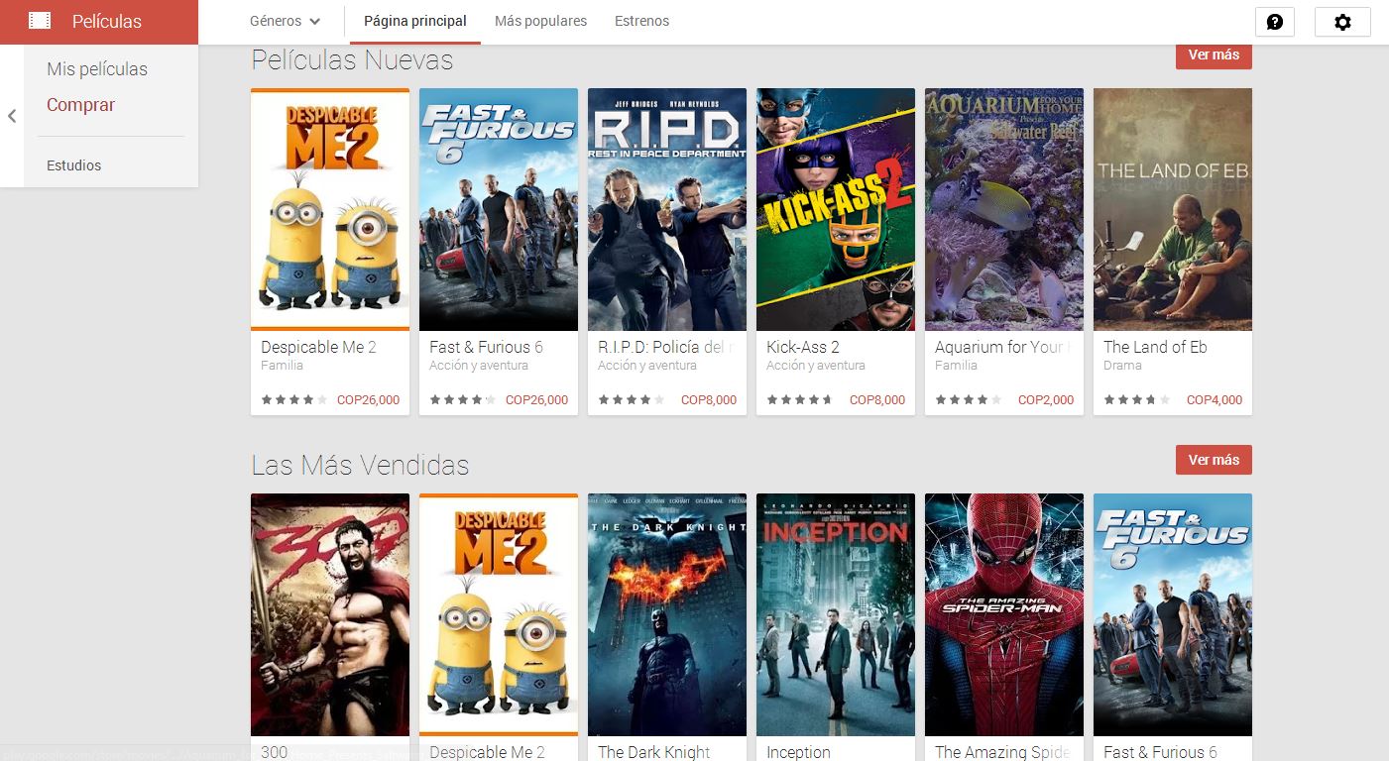Open Despicable Me 2 poster in Las Más Vendidas
The image size is (1389, 761).
(499, 614)
